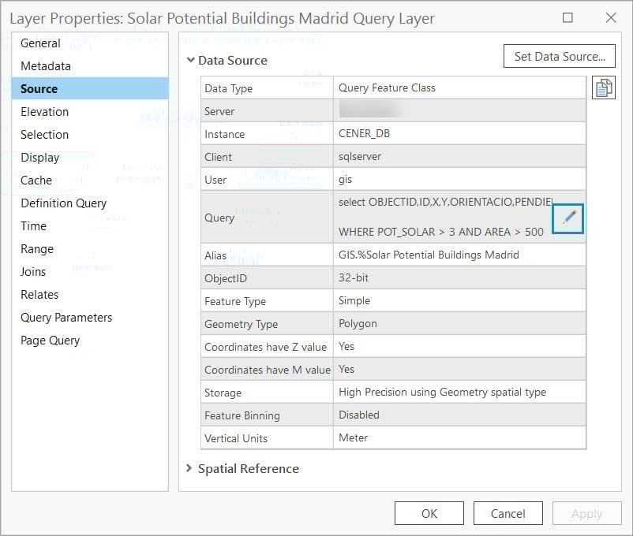The image size is (633, 536).
Task: Switch to the Range tab
Action: click(37, 248)
